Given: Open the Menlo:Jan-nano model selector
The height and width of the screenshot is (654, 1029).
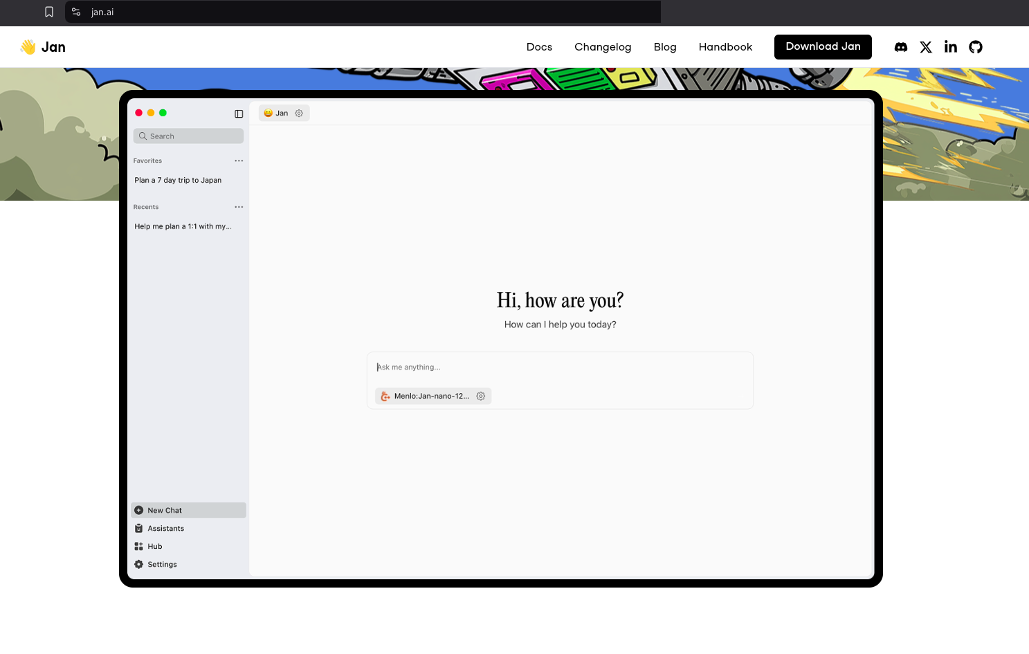Looking at the screenshot, I should [x=425, y=397].
